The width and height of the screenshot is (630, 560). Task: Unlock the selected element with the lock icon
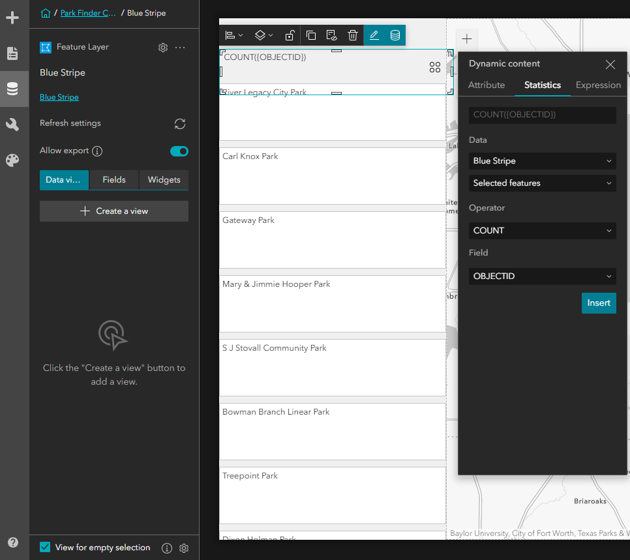point(290,35)
